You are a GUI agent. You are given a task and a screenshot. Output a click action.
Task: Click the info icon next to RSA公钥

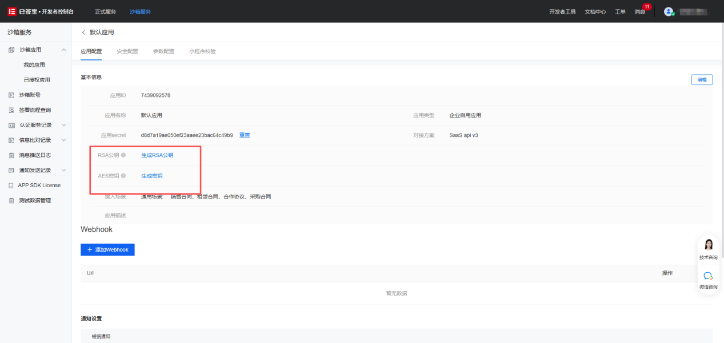point(123,155)
